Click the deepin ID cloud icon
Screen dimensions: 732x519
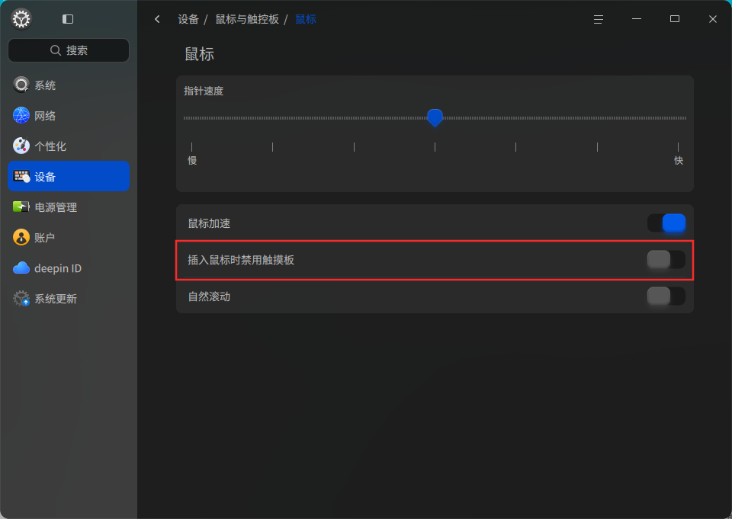21,268
